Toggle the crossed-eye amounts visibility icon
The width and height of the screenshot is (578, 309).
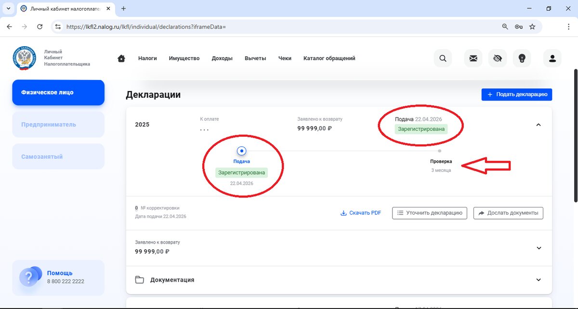[x=498, y=58]
